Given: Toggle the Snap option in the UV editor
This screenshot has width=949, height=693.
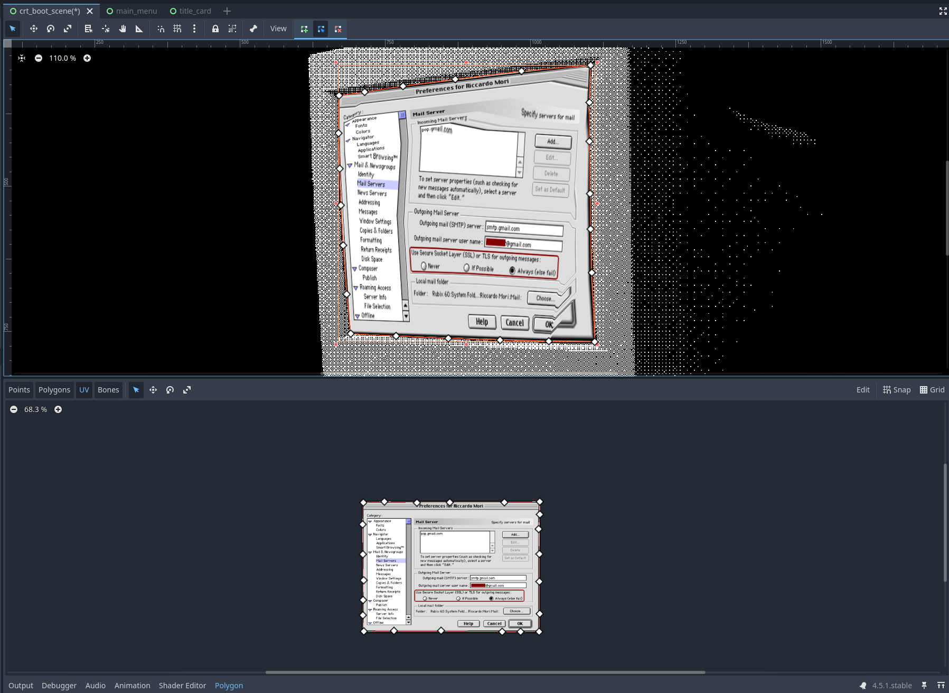Looking at the screenshot, I should coord(897,390).
